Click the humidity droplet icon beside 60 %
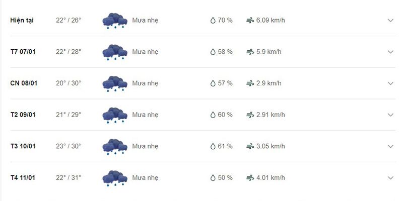Screen dimensions: 403x201 [213, 115]
